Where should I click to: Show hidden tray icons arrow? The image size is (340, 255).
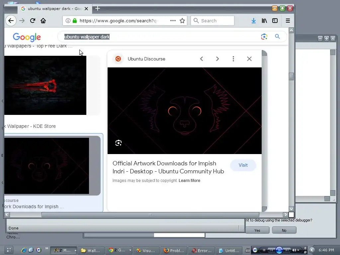pyautogui.click(x=312, y=250)
